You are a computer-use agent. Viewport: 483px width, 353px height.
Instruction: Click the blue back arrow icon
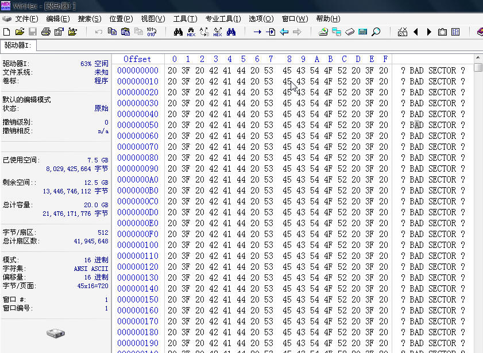[284, 32]
